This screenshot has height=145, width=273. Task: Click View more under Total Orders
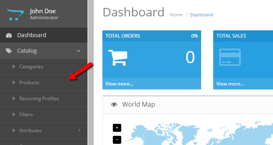[x=119, y=84]
